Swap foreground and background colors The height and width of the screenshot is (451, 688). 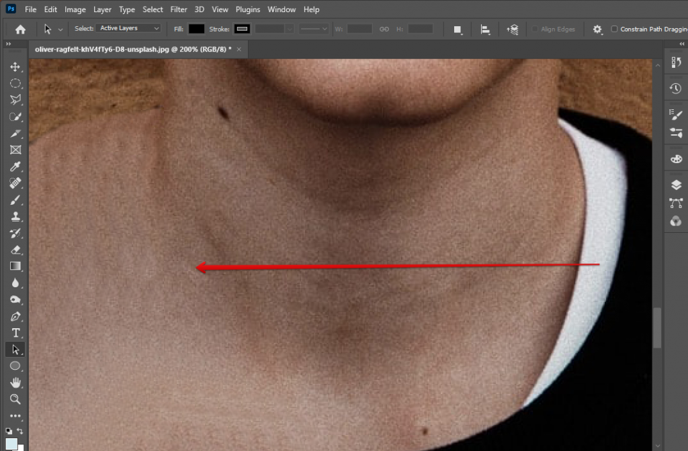[20, 431]
